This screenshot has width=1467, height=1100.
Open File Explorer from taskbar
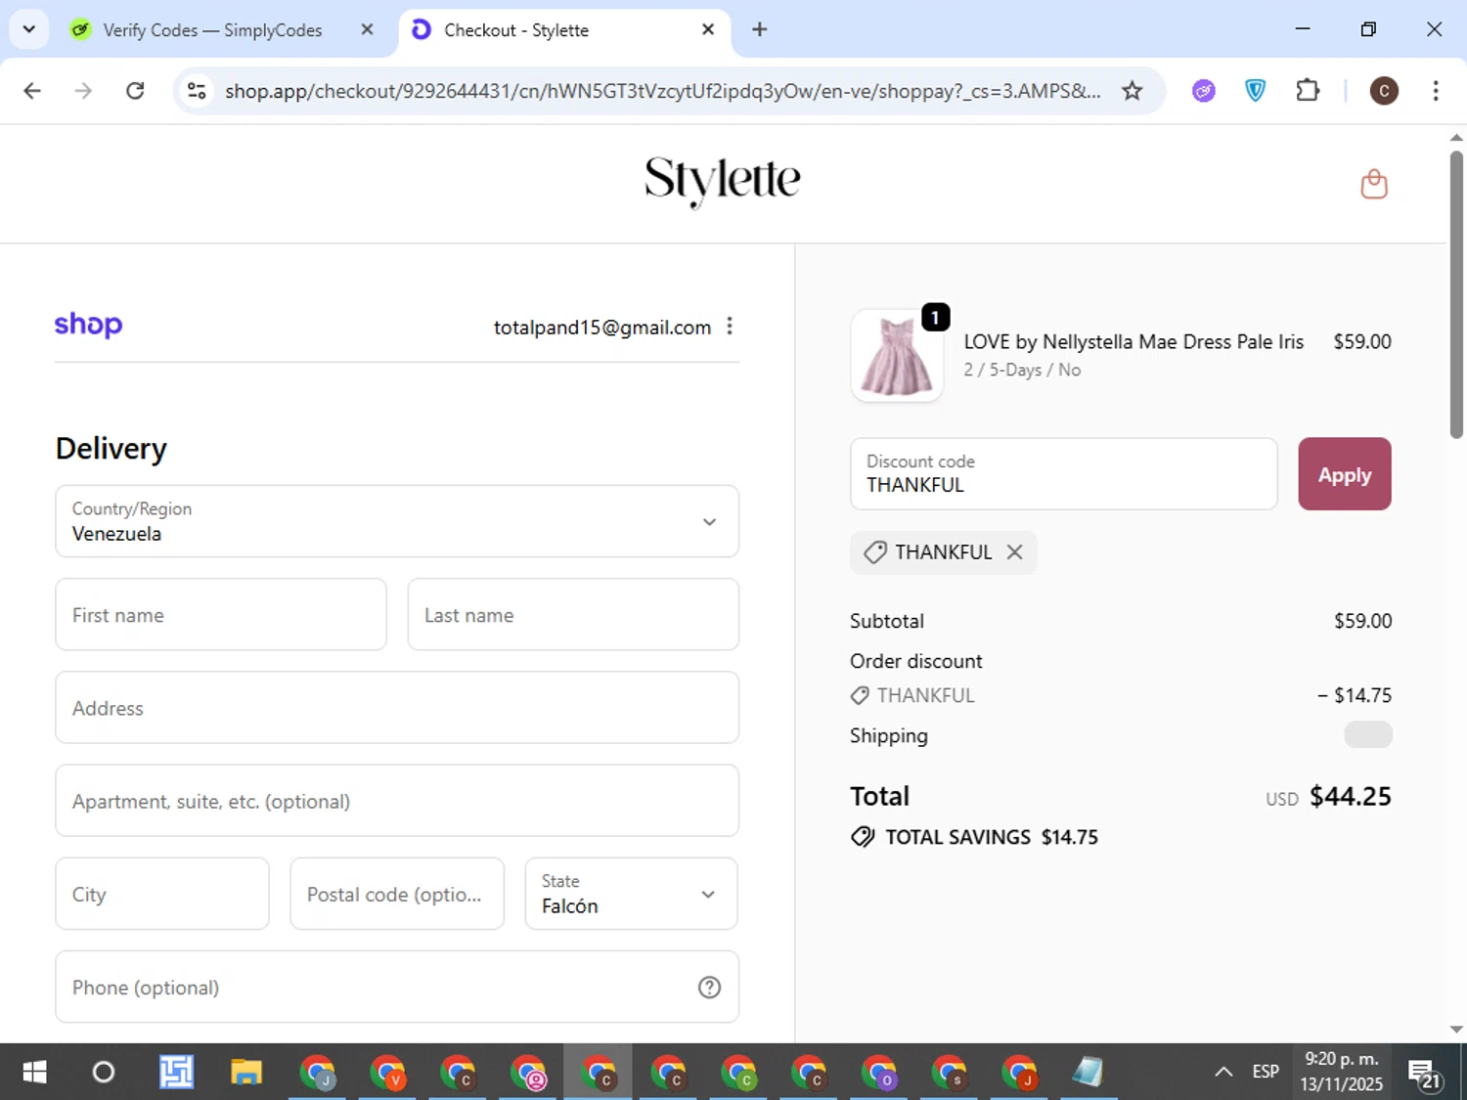click(245, 1073)
